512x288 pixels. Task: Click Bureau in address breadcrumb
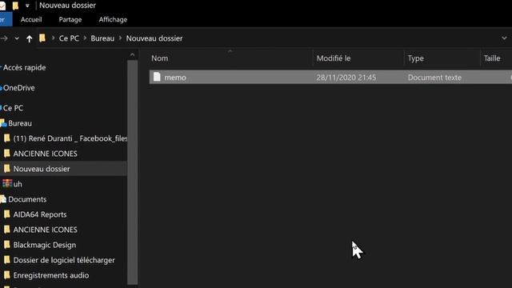pos(102,38)
